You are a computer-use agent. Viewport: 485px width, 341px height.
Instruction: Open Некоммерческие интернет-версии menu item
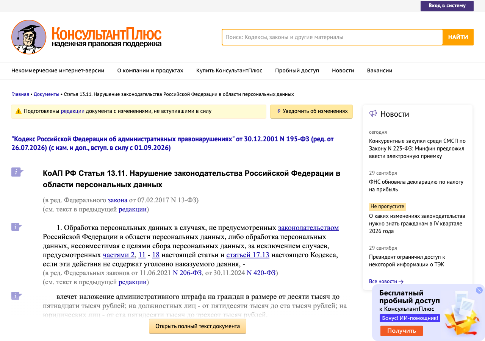click(58, 70)
